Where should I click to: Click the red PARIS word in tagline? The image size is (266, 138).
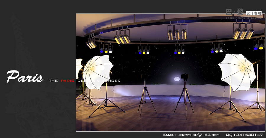tap(67, 81)
